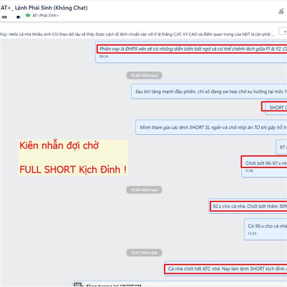The width and height of the screenshot is (287, 287).
Task: Select the message Mình tham gia các lệnh SHORT
Action: 211,127
